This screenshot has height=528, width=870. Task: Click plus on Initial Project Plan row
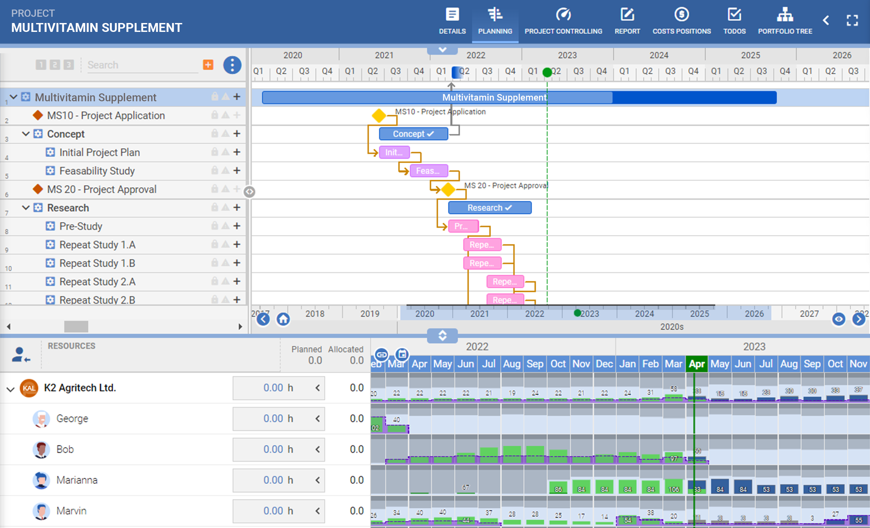tap(237, 152)
